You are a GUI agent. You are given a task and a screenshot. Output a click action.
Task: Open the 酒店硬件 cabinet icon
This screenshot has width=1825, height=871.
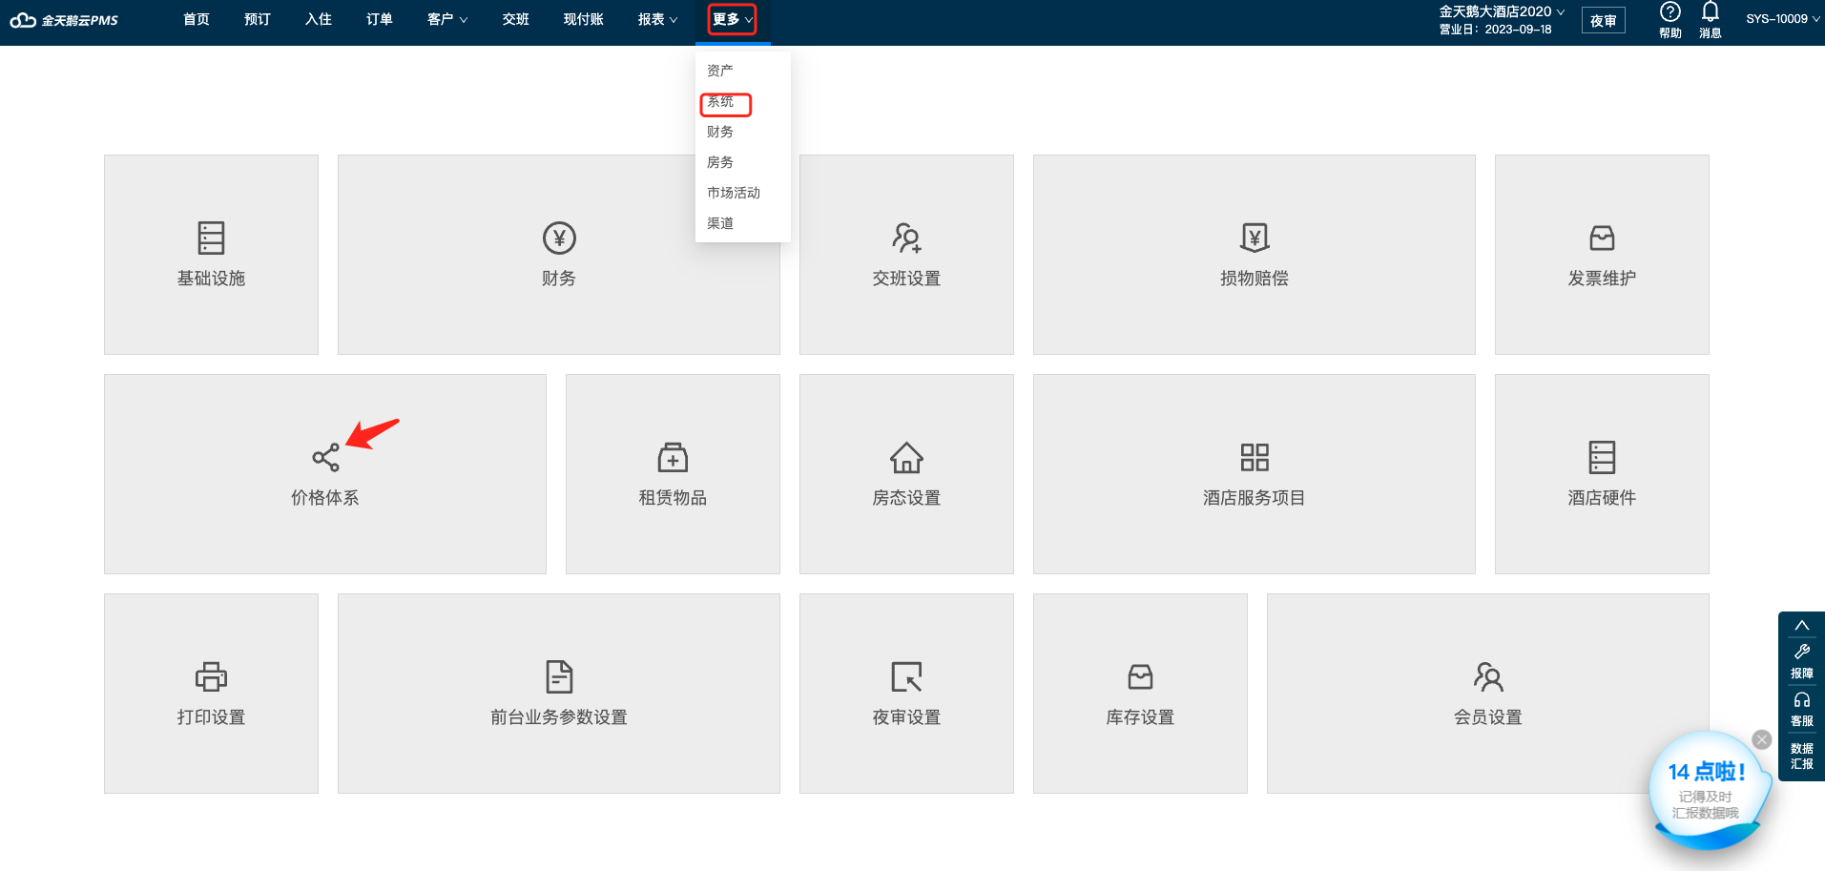point(1602,457)
